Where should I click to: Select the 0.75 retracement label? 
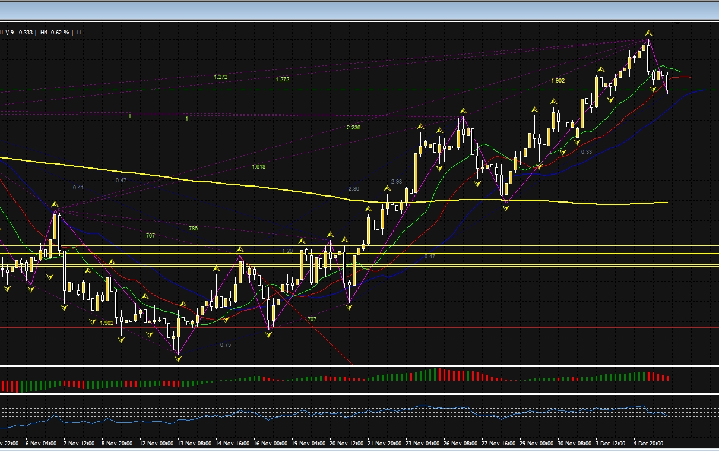tap(226, 345)
